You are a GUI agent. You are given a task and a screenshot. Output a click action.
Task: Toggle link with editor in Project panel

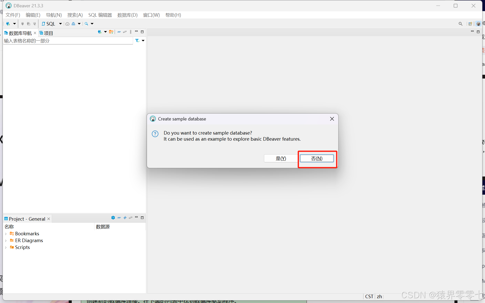point(131,218)
